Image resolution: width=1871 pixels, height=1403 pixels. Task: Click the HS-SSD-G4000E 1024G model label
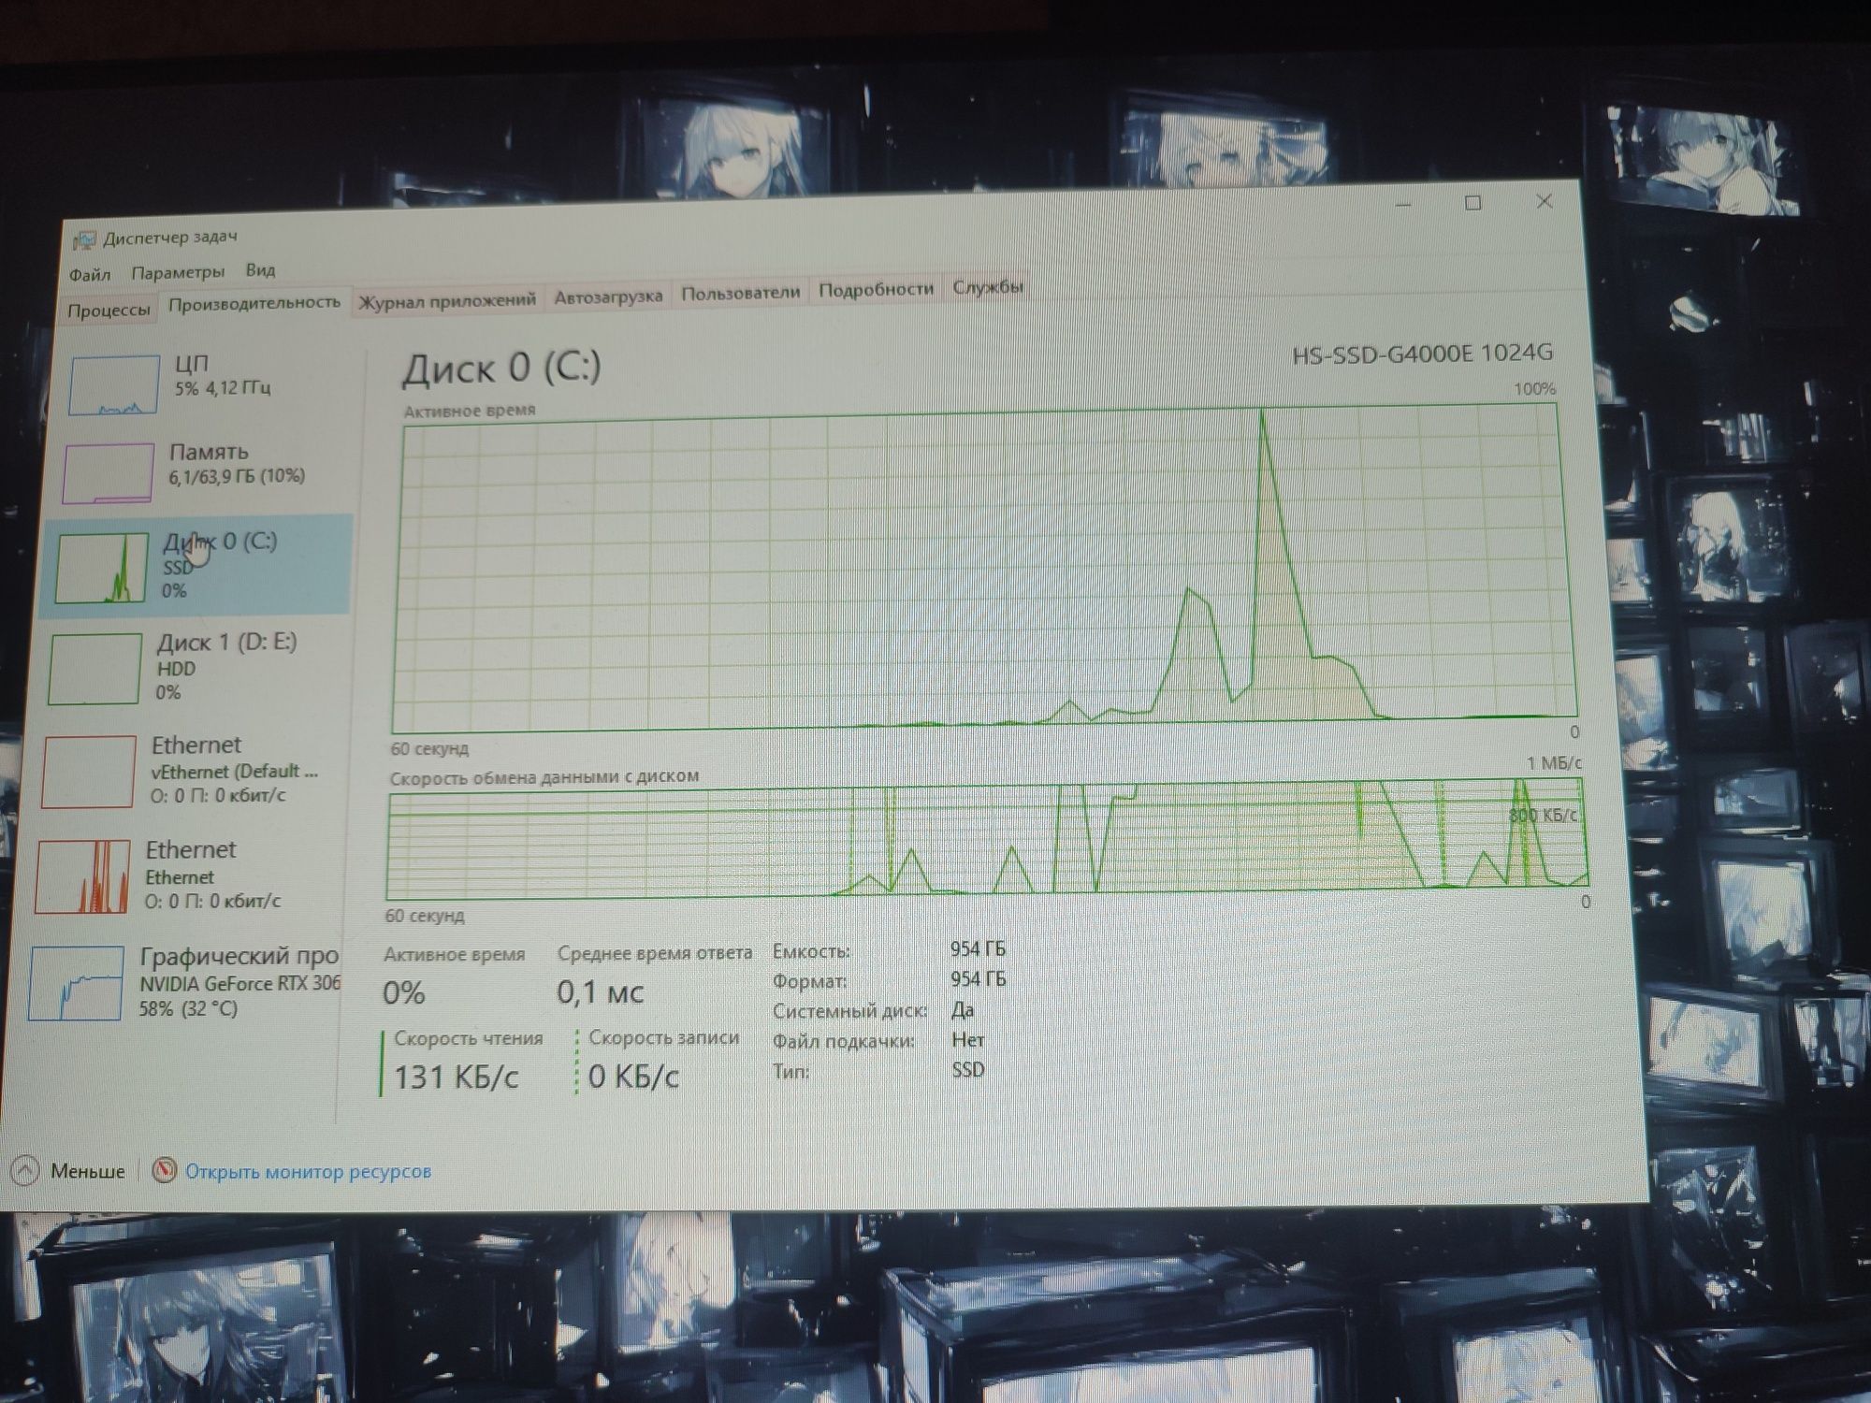pos(1422,354)
